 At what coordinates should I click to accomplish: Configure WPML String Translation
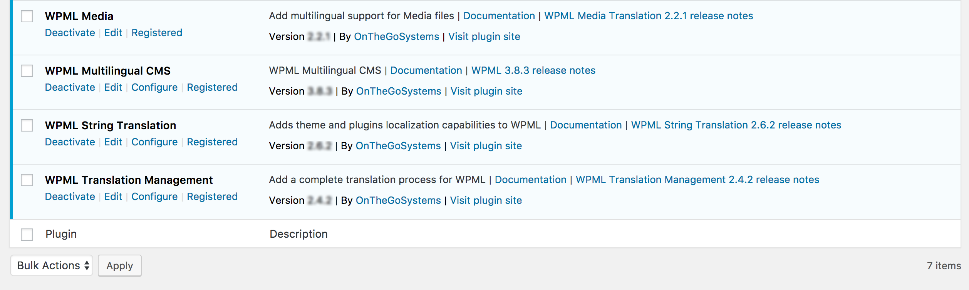(x=154, y=142)
